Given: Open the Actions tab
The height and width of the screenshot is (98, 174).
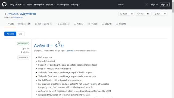Looking at the screenshot, I should [79, 24].
